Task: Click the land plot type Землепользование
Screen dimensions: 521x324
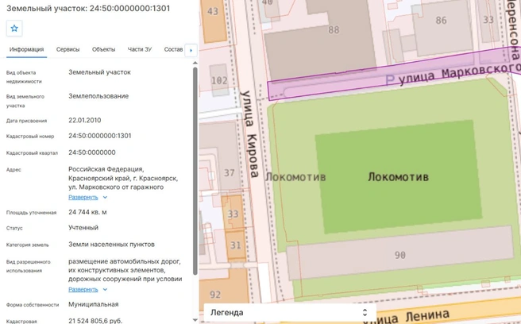Action: click(x=98, y=96)
